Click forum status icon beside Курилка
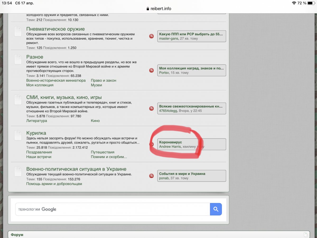The image size is (317, 238). pos(18,136)
